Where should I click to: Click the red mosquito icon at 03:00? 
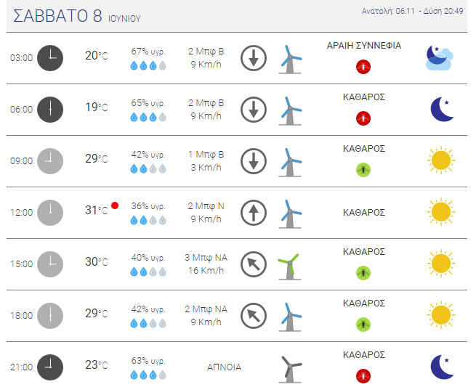coord(363,67)
